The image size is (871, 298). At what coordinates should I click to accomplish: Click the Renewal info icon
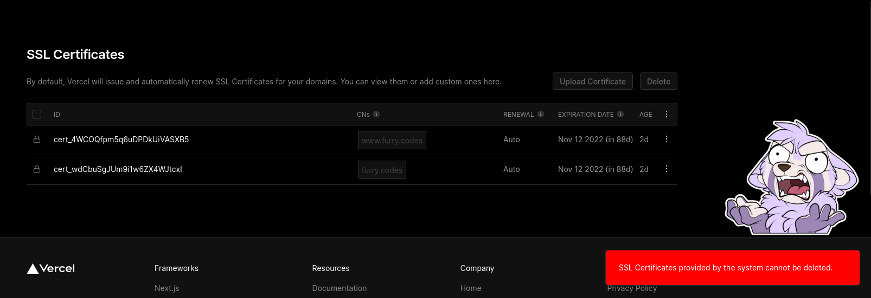[541, 114]
